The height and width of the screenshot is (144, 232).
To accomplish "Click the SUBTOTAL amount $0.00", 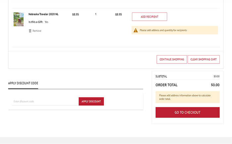I will (x=216, y=76).
